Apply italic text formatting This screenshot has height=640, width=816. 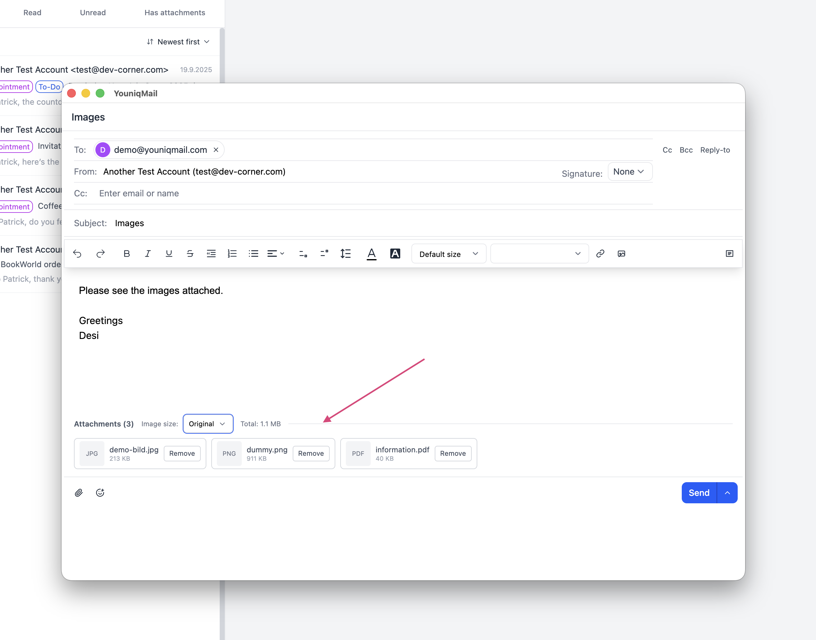coord(148,254)
